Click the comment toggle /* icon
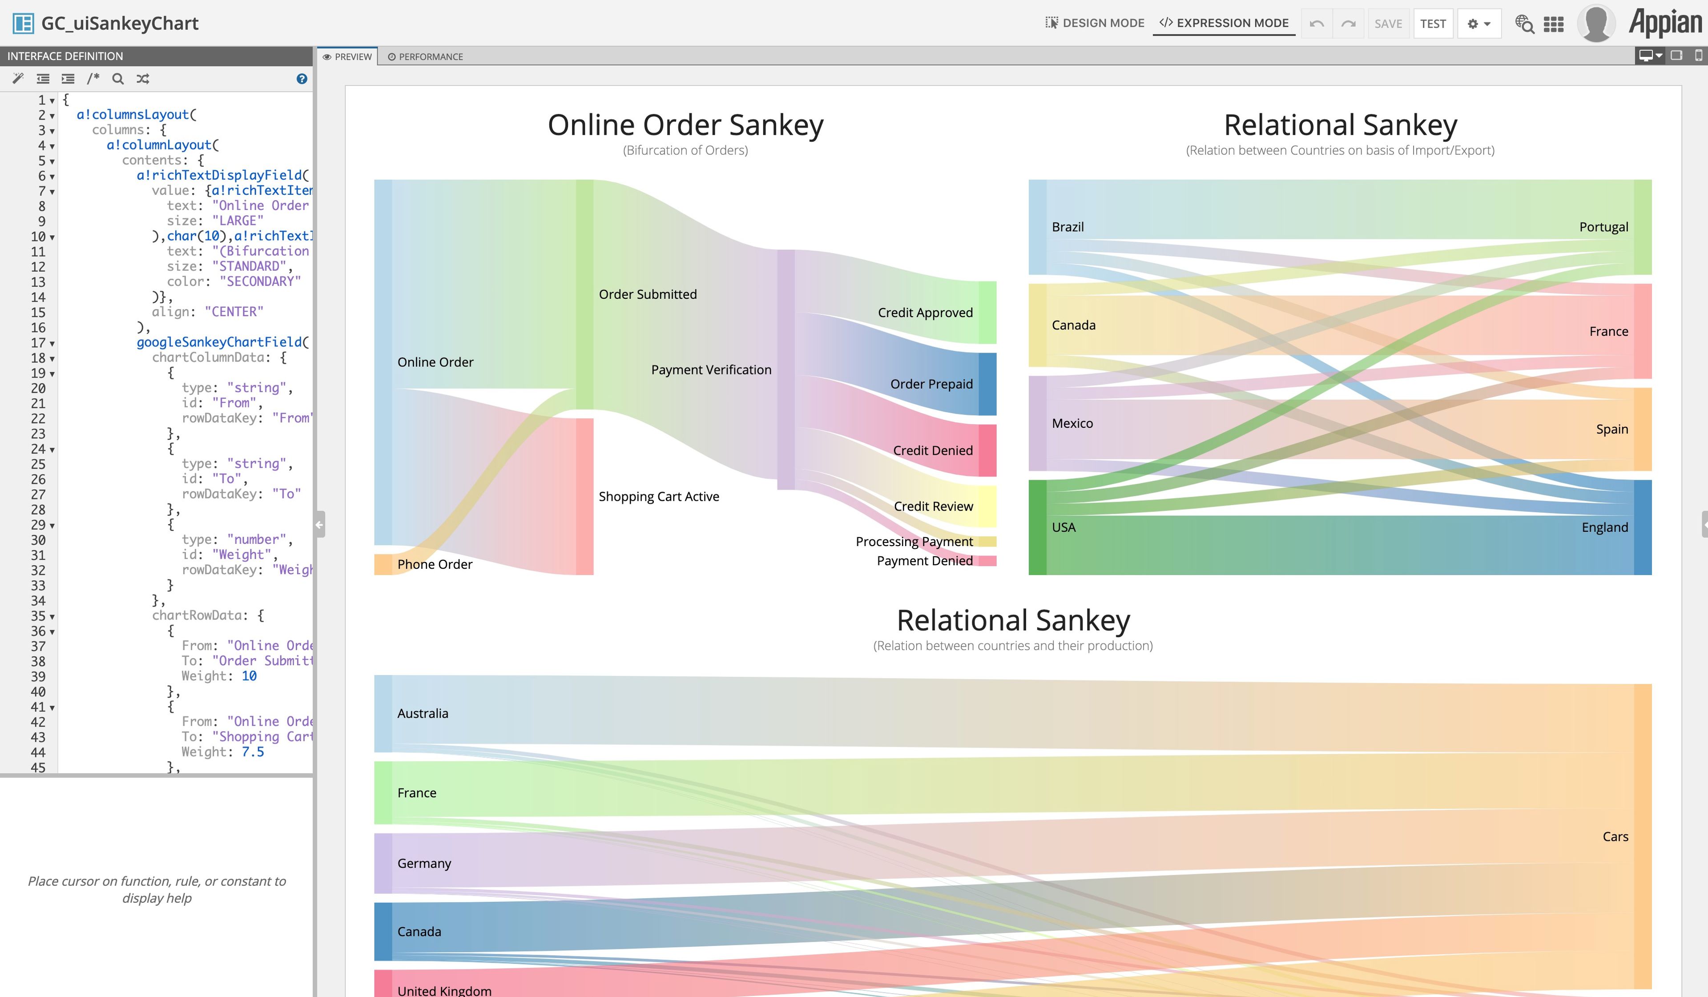Screen dimensions: 1708x997 click(x=93, y=79)
